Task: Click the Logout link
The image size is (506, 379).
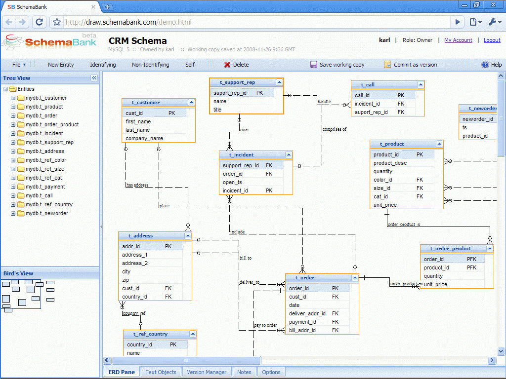Action: [492, 40]
